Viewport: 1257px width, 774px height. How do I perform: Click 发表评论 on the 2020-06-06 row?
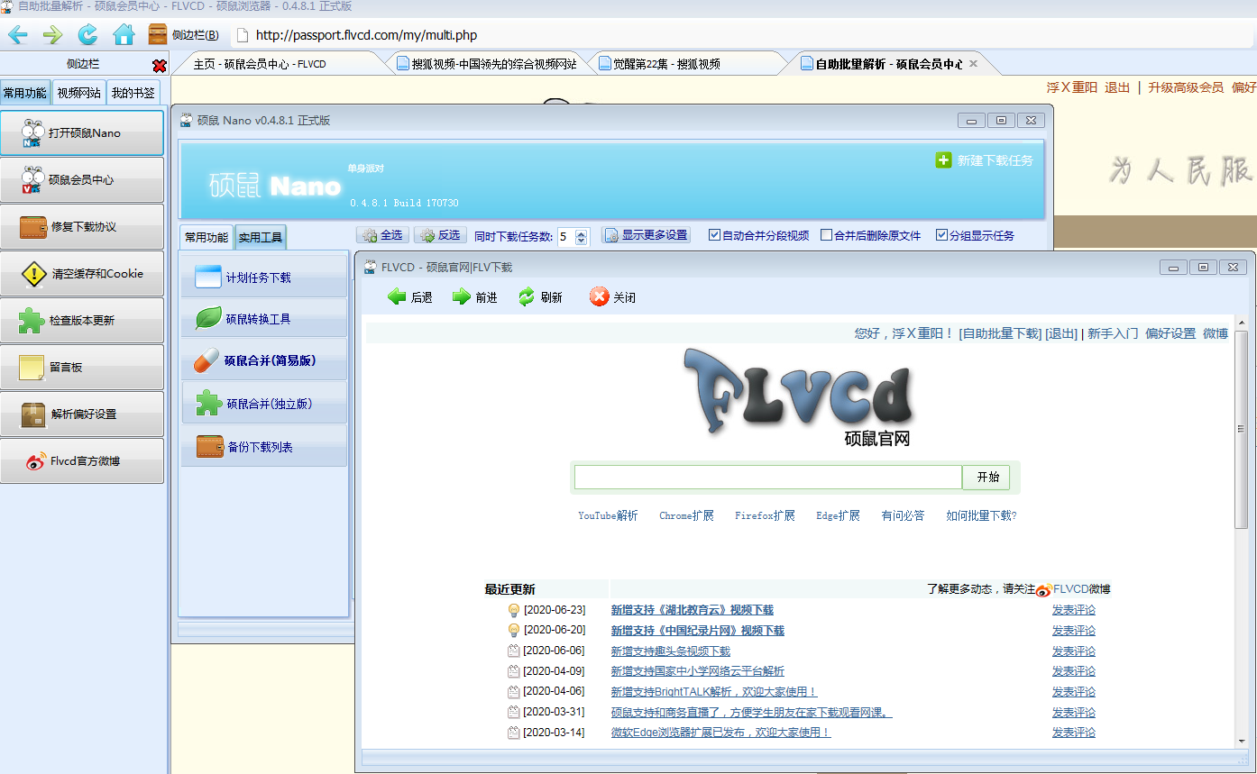pyautogui.click(x=1073, y=651)
